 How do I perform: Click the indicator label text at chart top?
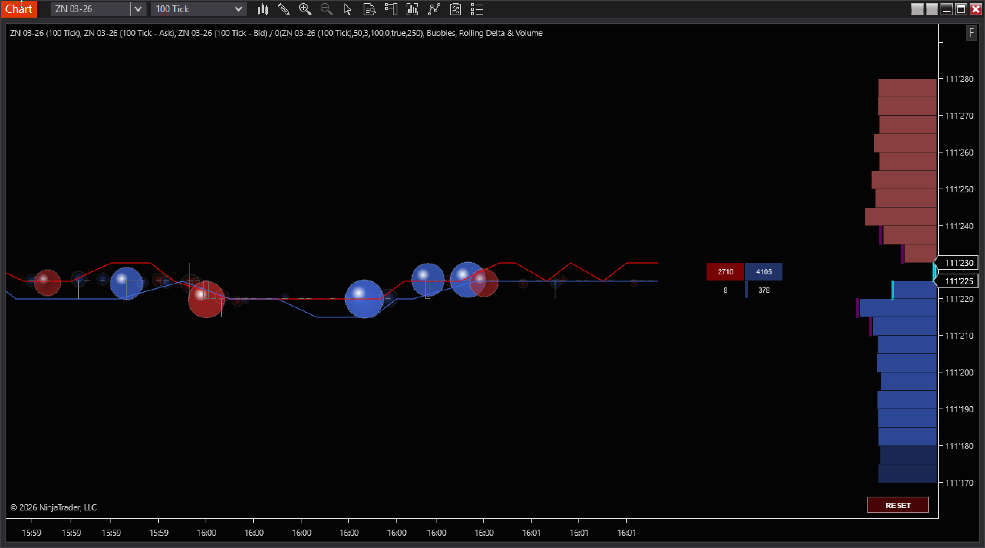coord(276,33)
